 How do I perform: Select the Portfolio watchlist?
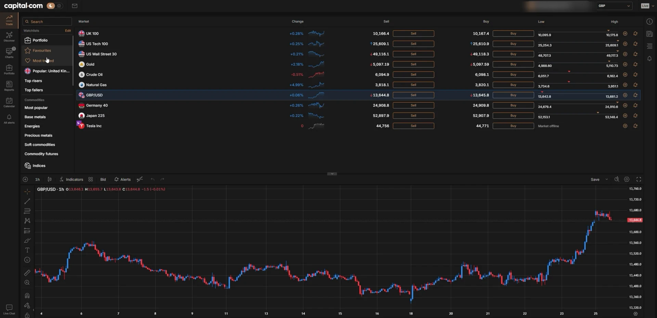pos(48,40)
